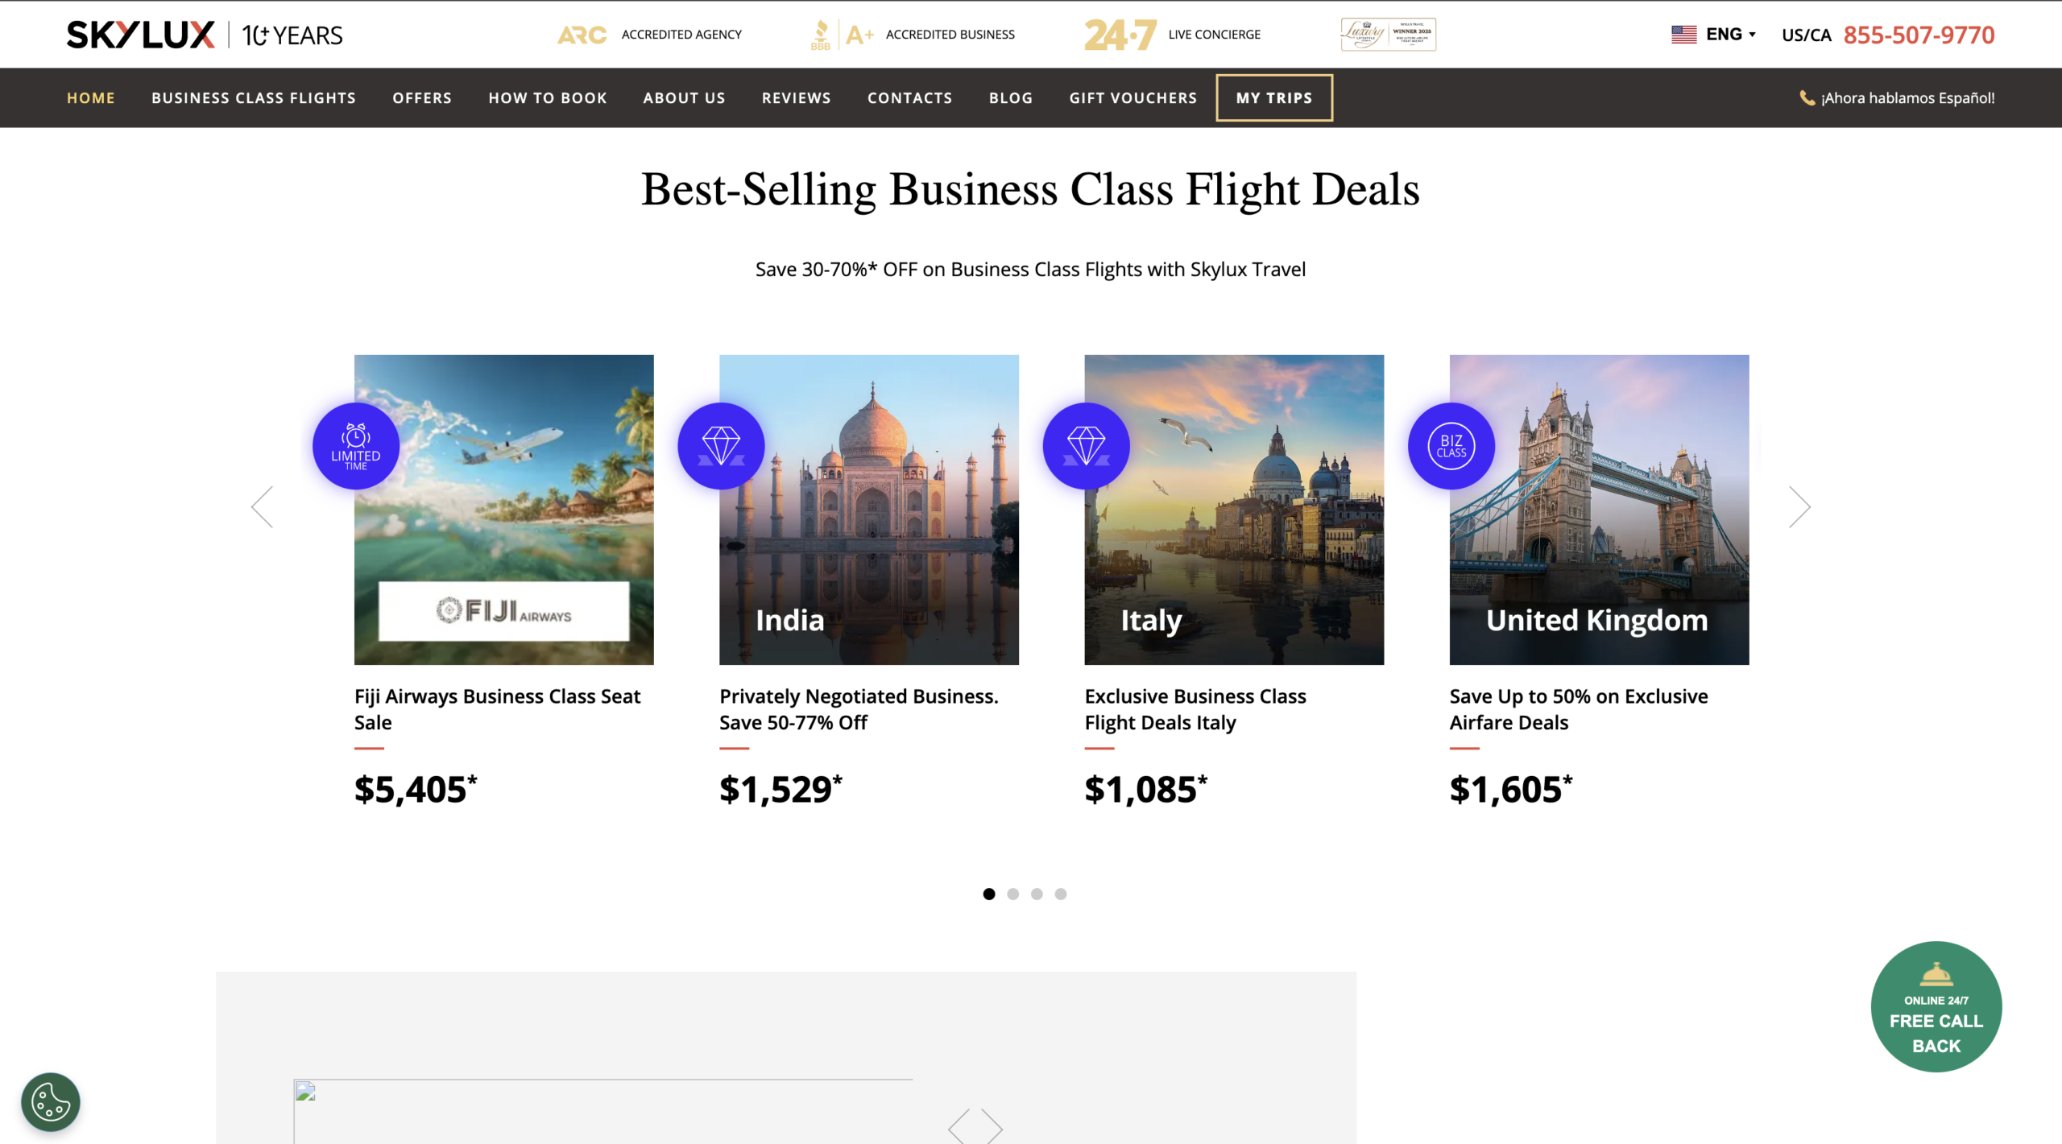Click the Skylux logo
2062x1144 pixels.
click(140, 35)
